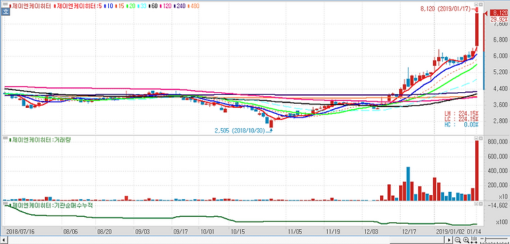Select the 20-day moving average legend

tap(133, 6)
